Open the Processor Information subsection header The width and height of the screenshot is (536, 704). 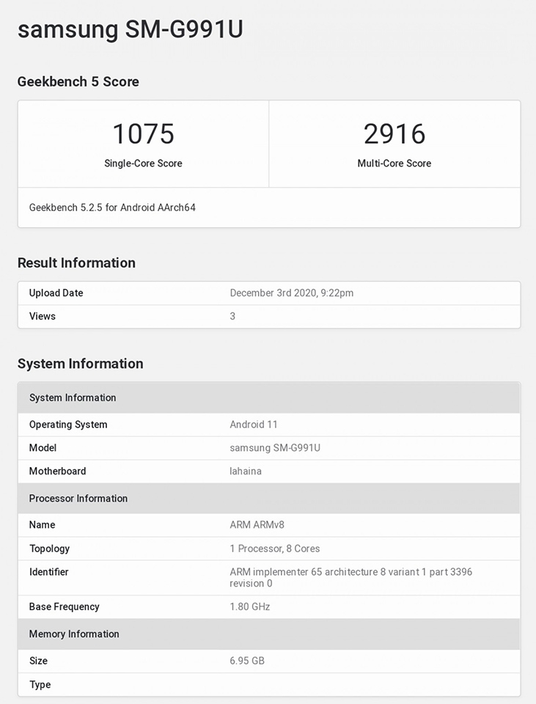[x=78, y=499]
